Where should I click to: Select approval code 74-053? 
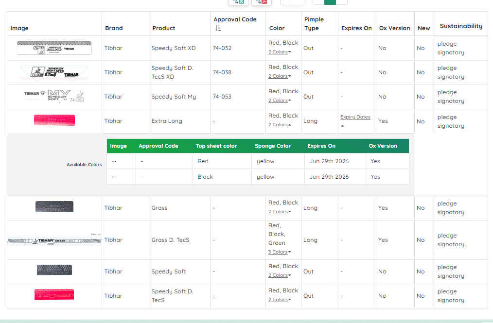click(222, 97)
